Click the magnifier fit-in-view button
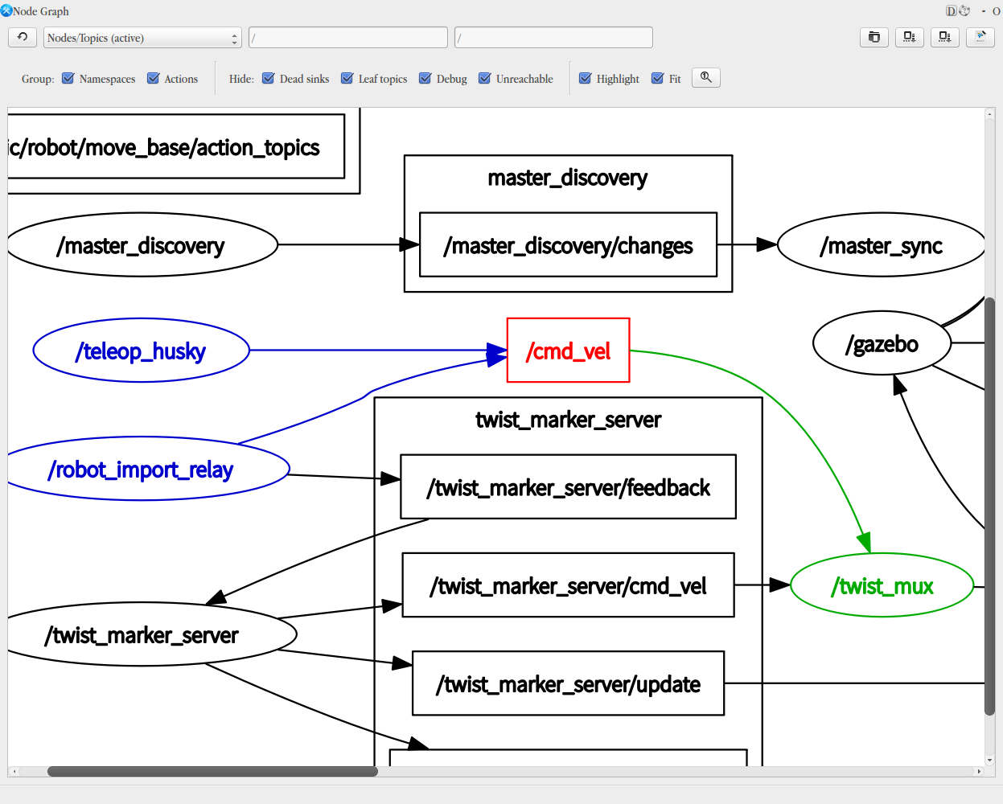The width and height of the screenshot is (1003, 804). click(705, 78)
